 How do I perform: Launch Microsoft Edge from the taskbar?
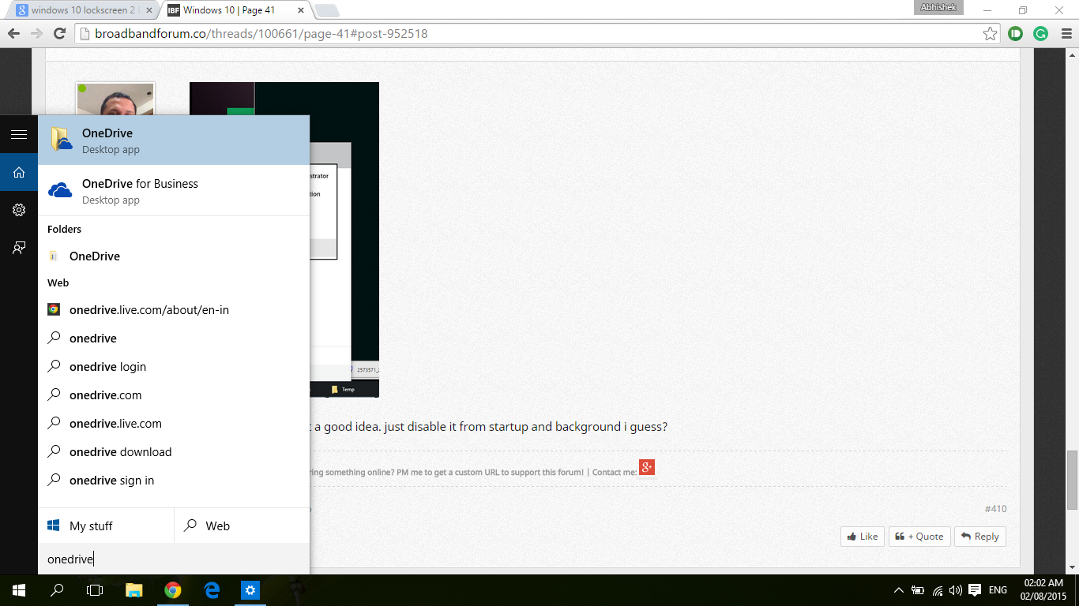[212, 590]
